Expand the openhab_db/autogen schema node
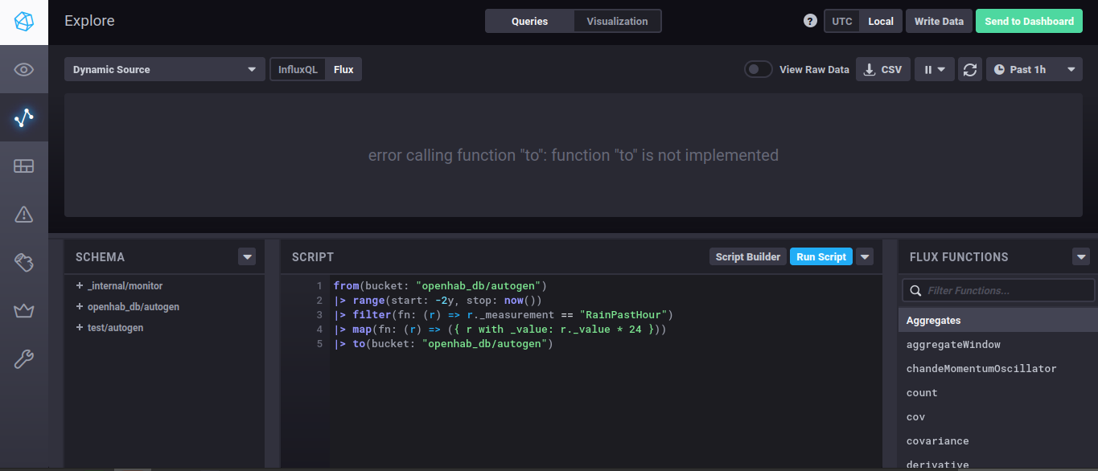The height and width of the screenshot is (471, 1098). (x=80, y=307)
